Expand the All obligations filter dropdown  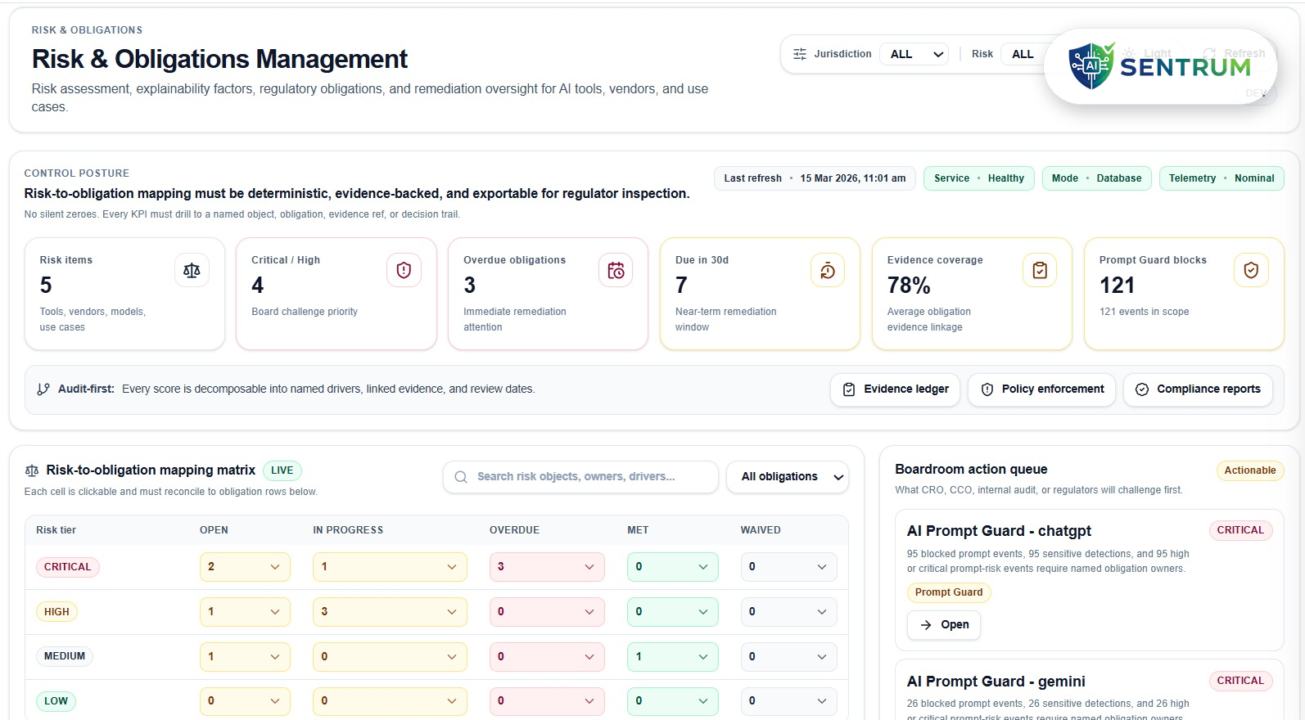pyautogui.click(x=788, y=477)
